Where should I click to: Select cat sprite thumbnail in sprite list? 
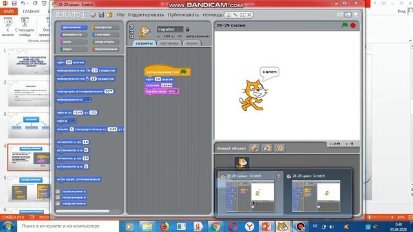click(242, 162)
